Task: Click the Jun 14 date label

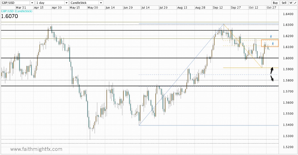Action: click(110, 7)
